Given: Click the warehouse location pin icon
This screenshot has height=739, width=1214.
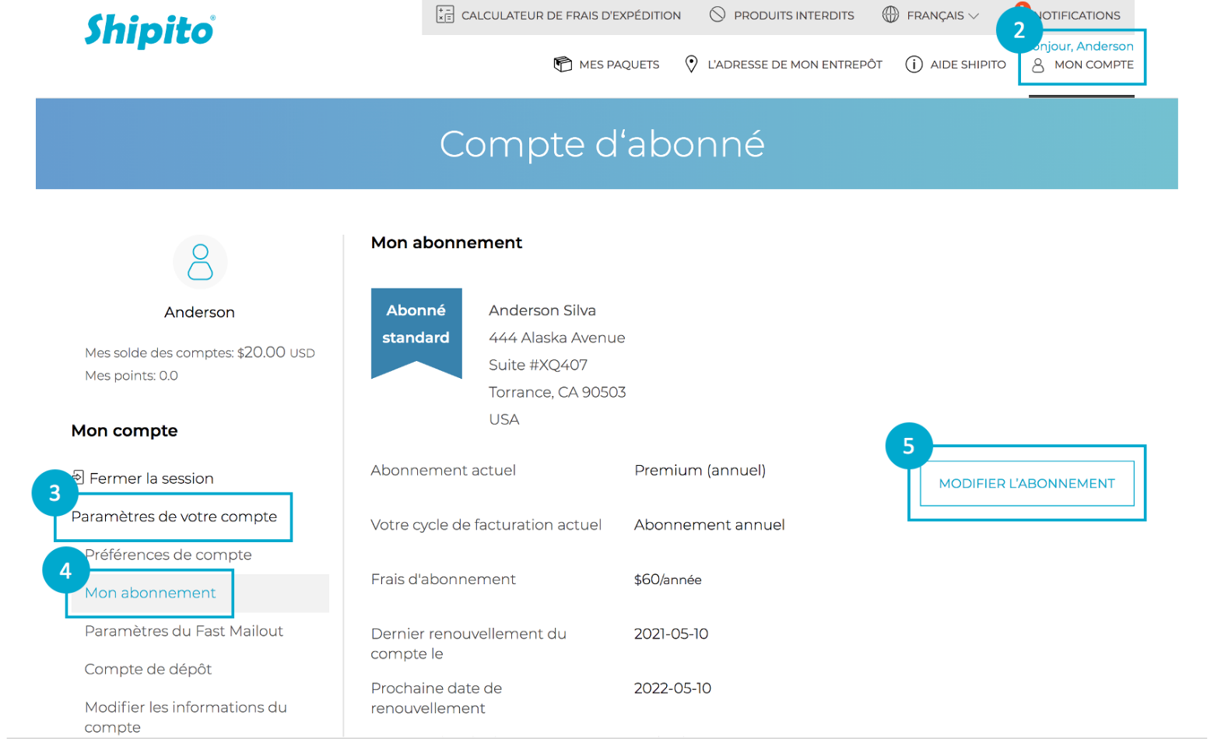Looking at the screenshot, I should click(691, 65).
